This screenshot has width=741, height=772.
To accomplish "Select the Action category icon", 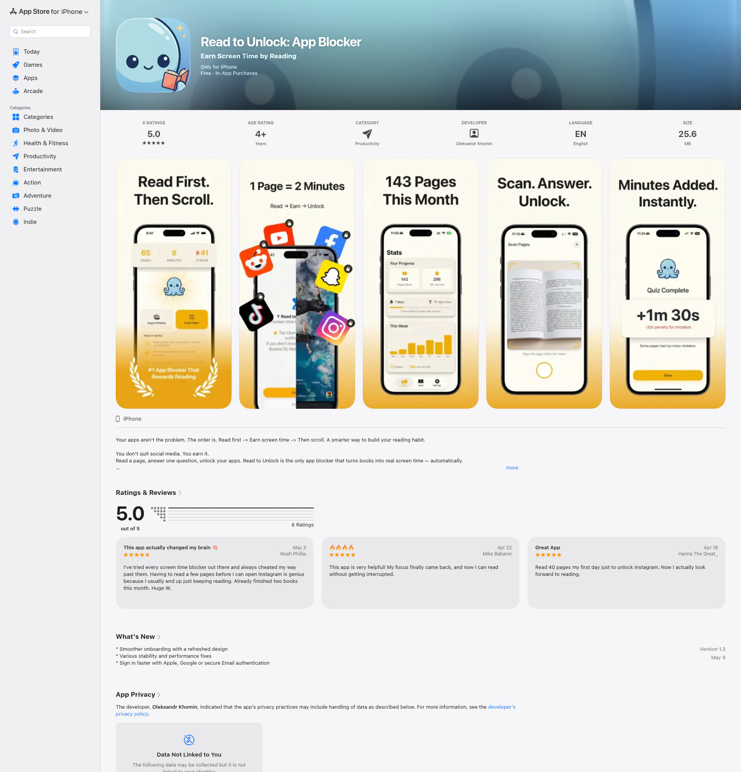I will tap(16, 182).
